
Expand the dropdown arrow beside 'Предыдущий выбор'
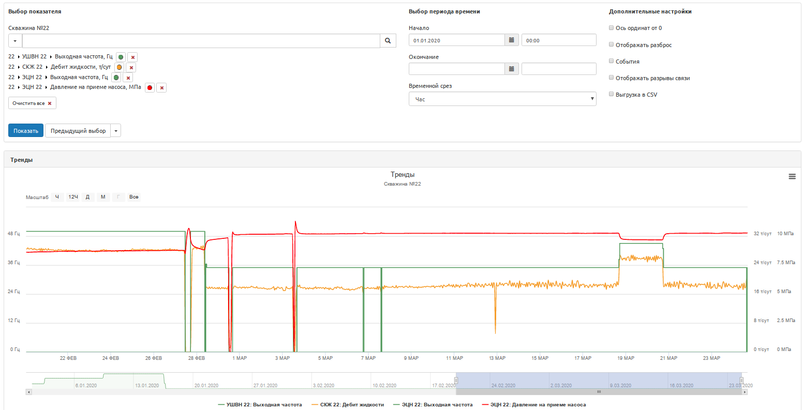(116, 131)
